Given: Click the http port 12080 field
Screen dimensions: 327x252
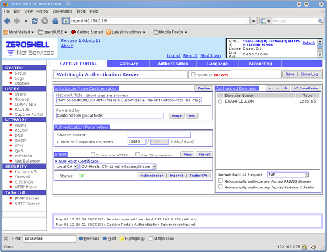Looking at the screenshot, I should pos(137,142).
